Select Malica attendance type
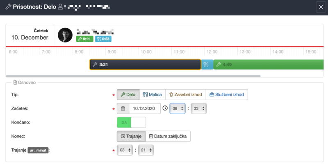Image resolution: width=328 pixels, height=164 pixels. [x=153, y=94]
